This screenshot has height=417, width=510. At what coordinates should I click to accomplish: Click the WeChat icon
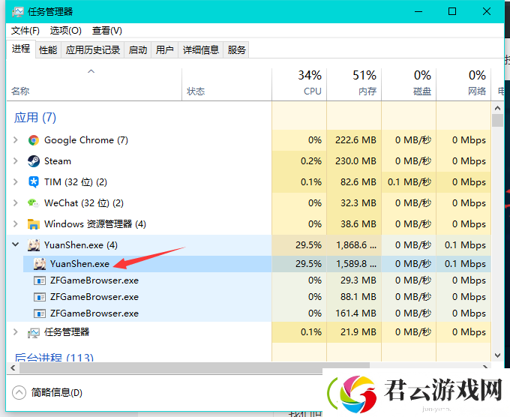tap(34, 203)
